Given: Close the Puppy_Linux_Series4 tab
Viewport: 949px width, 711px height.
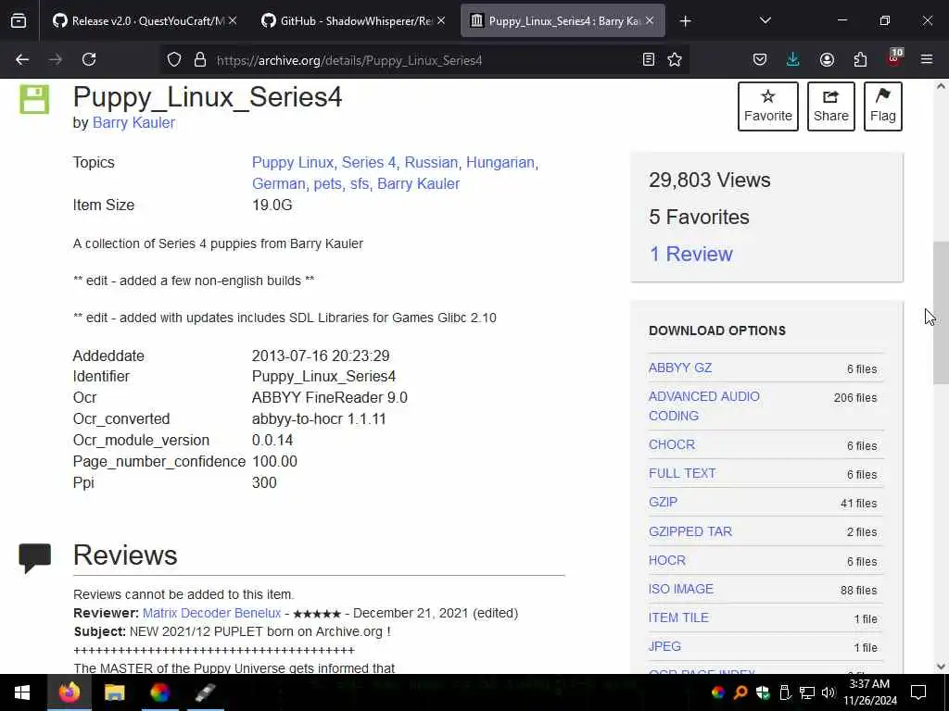Looking at the screenshot, I should coord(650,20).
